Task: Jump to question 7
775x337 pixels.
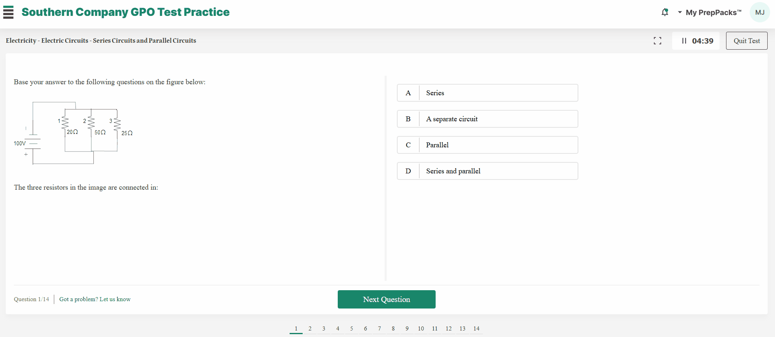Action: point(379,328)
